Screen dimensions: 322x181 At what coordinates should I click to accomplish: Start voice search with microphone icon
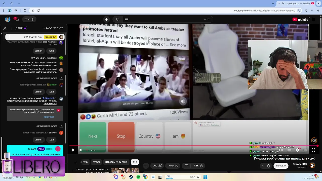click(x=106, y=19)
